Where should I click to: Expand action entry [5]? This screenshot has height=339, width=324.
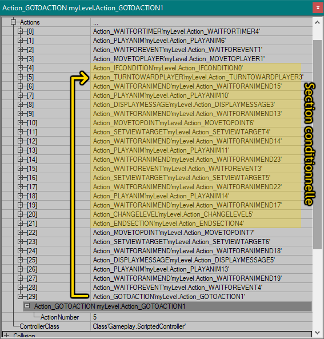21,77
